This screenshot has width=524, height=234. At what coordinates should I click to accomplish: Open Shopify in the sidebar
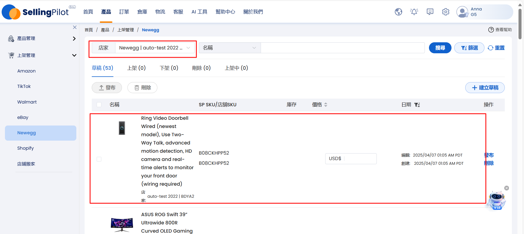[x=26, y=148]
